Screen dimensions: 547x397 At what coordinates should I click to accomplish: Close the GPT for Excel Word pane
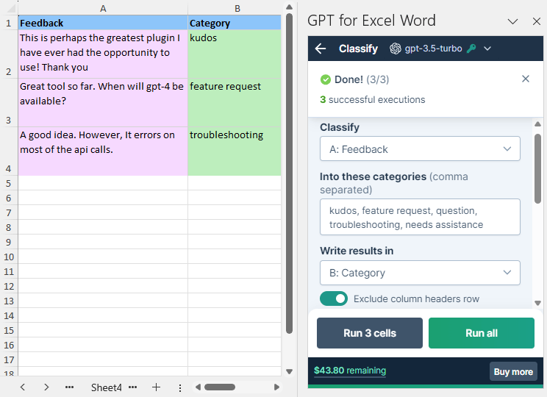(536, 21)
